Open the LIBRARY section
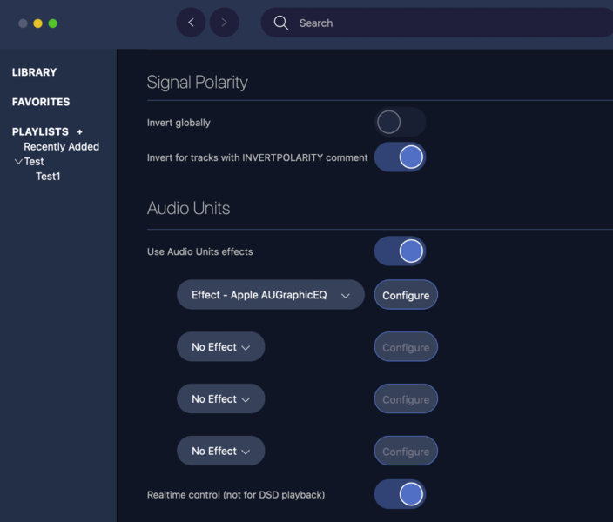Viewport: 613px width, 522px height. (35, 72)
